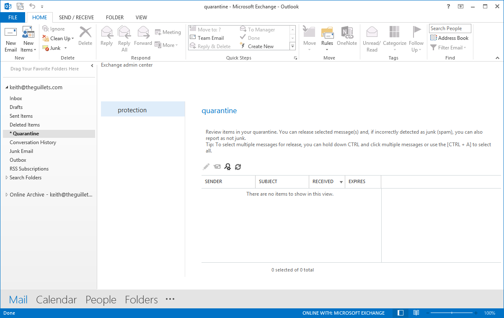
Task: Click inside the Search People field
Action: pos(450,28)
